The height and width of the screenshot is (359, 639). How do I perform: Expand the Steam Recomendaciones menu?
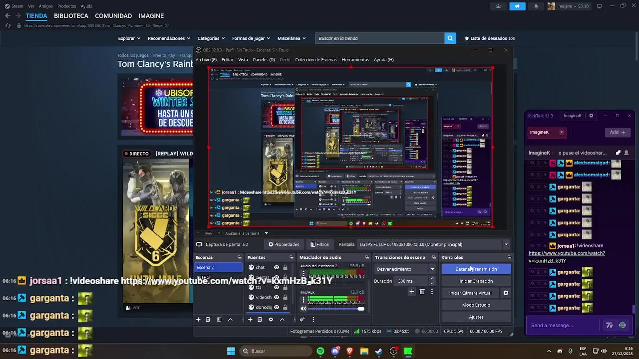click(169, 38)
